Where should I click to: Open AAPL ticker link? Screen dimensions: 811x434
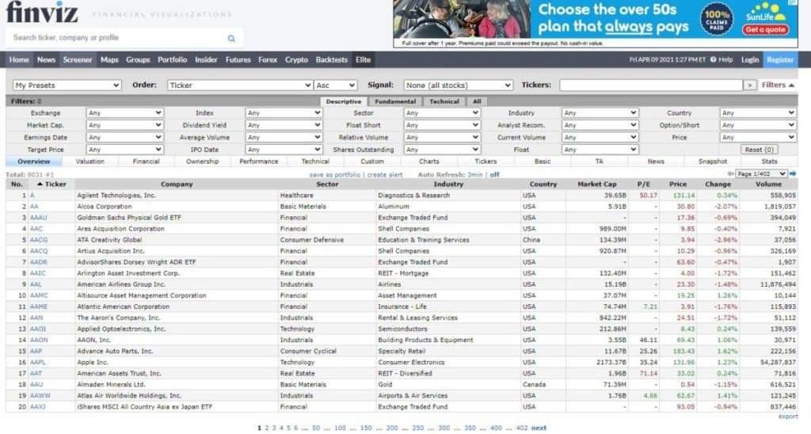coord(38,362)
